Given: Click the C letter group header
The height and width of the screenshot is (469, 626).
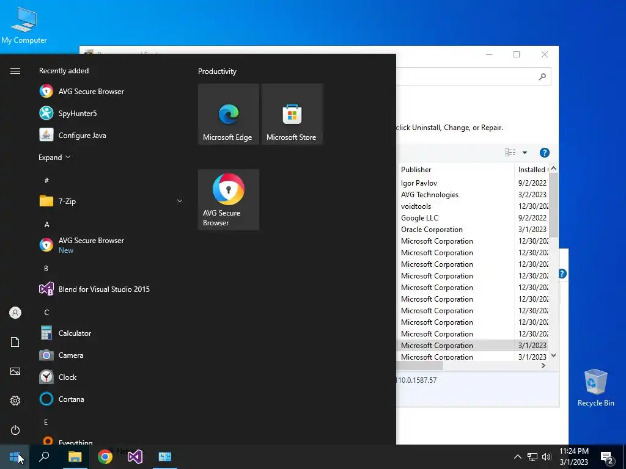Looking at the screenshot, I should click(46, 312).
